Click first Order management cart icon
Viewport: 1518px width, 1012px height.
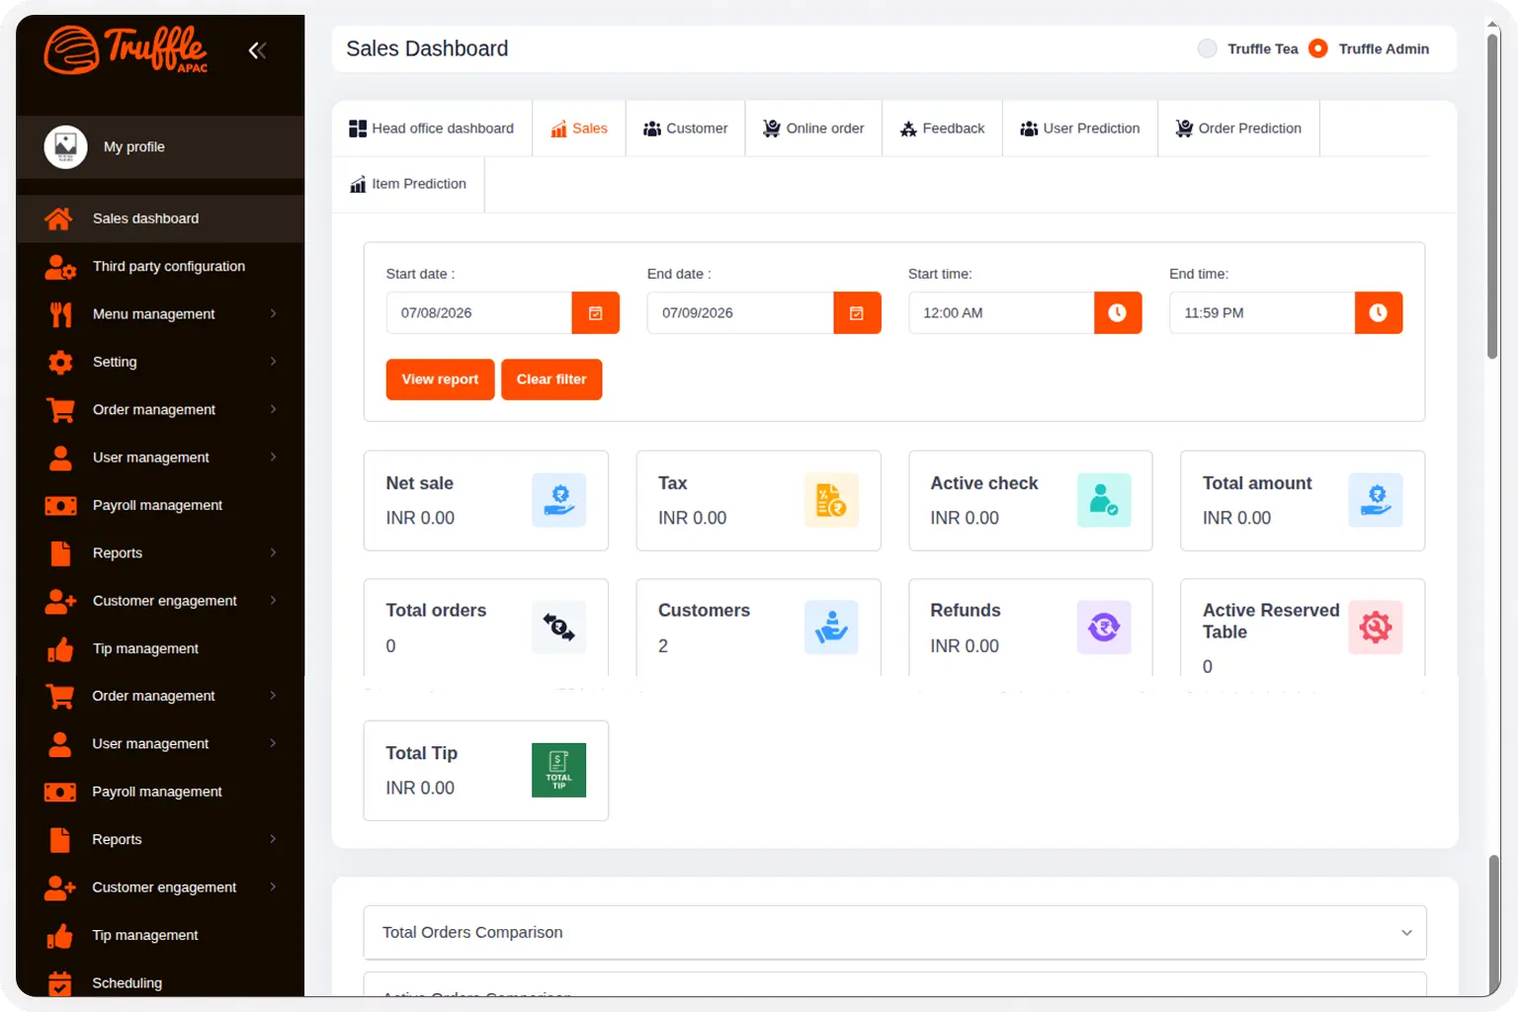click(60, 409)
